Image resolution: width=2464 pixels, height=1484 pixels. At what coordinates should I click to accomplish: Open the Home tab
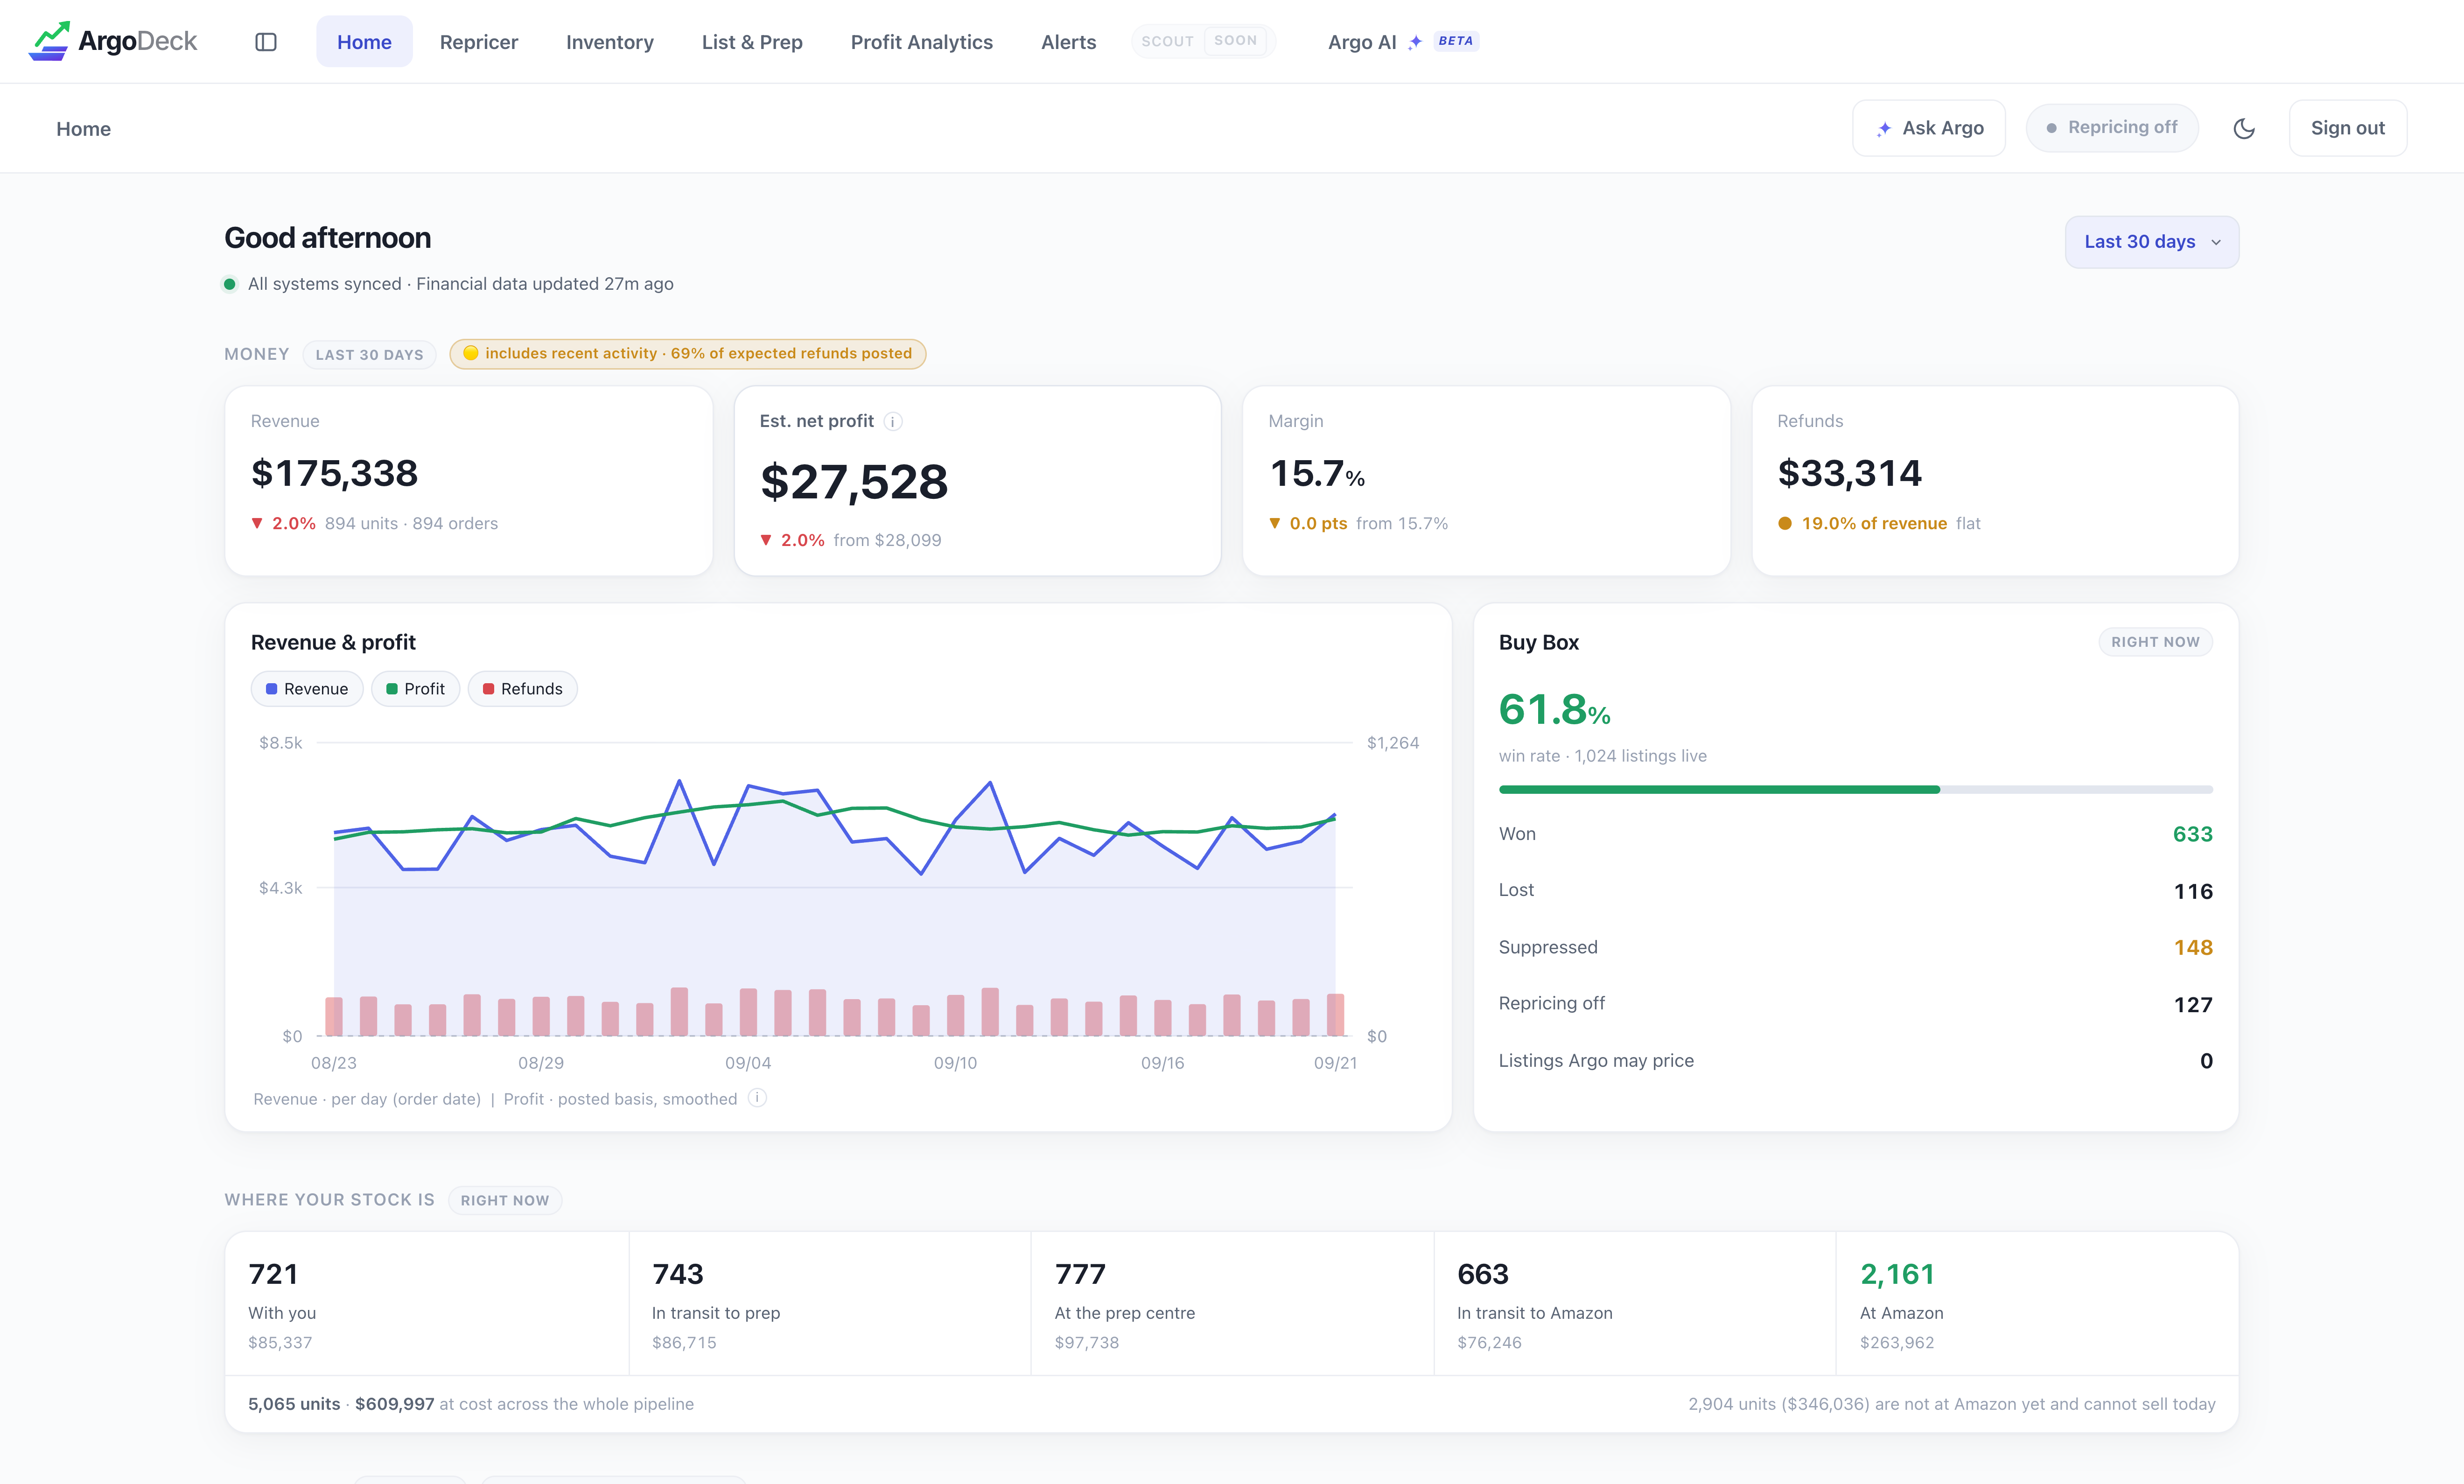pyautogui.click(x=364, y=42)
